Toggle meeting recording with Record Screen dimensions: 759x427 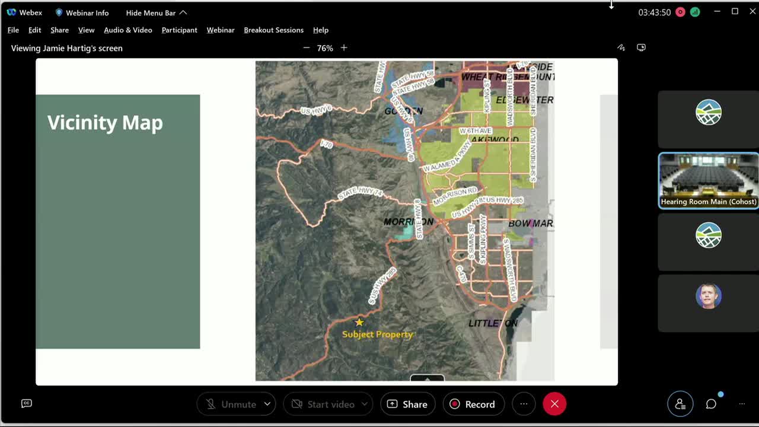tap(473, 404)
